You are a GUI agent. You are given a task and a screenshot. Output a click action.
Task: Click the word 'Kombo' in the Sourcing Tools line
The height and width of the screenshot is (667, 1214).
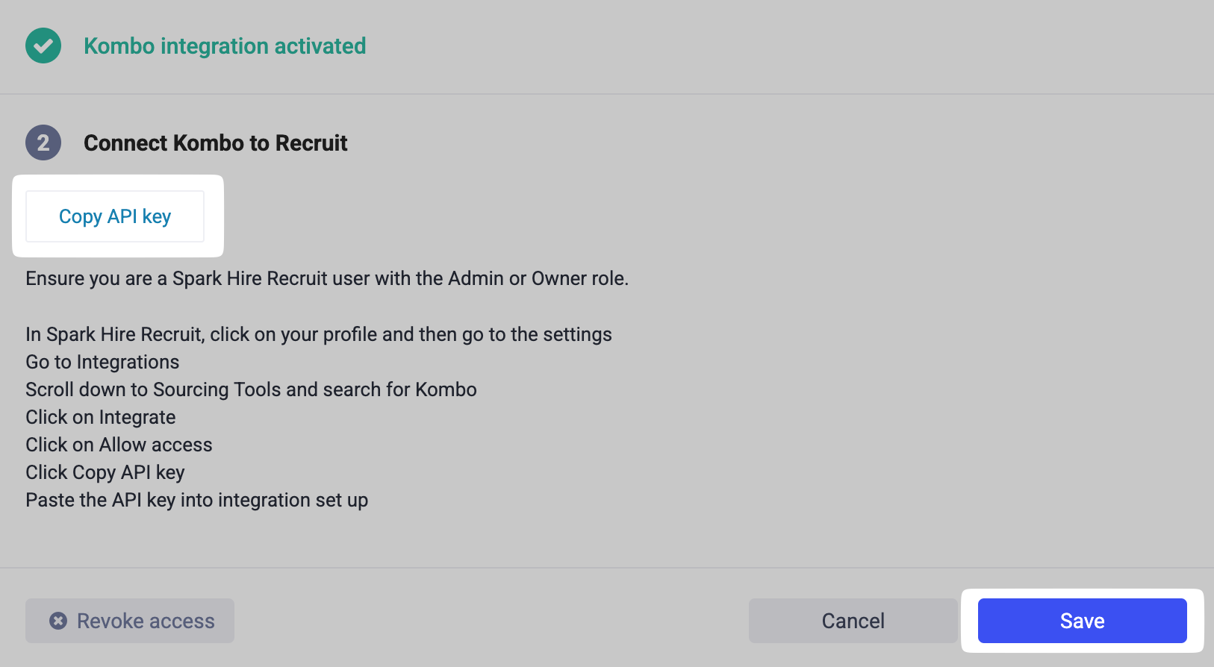(x=446, y=389)
